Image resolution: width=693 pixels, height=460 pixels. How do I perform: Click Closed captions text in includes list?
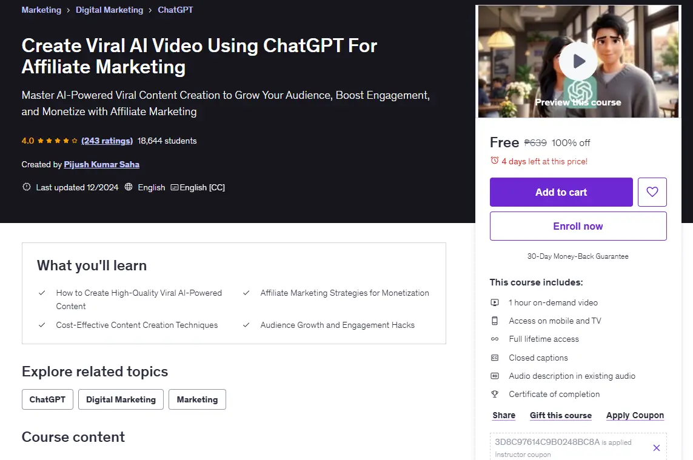(538, 358)
